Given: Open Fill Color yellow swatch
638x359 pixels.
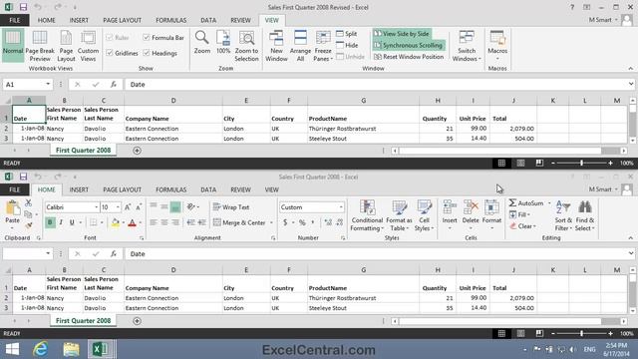Looking at the screenshot, I should click(116, 222).
